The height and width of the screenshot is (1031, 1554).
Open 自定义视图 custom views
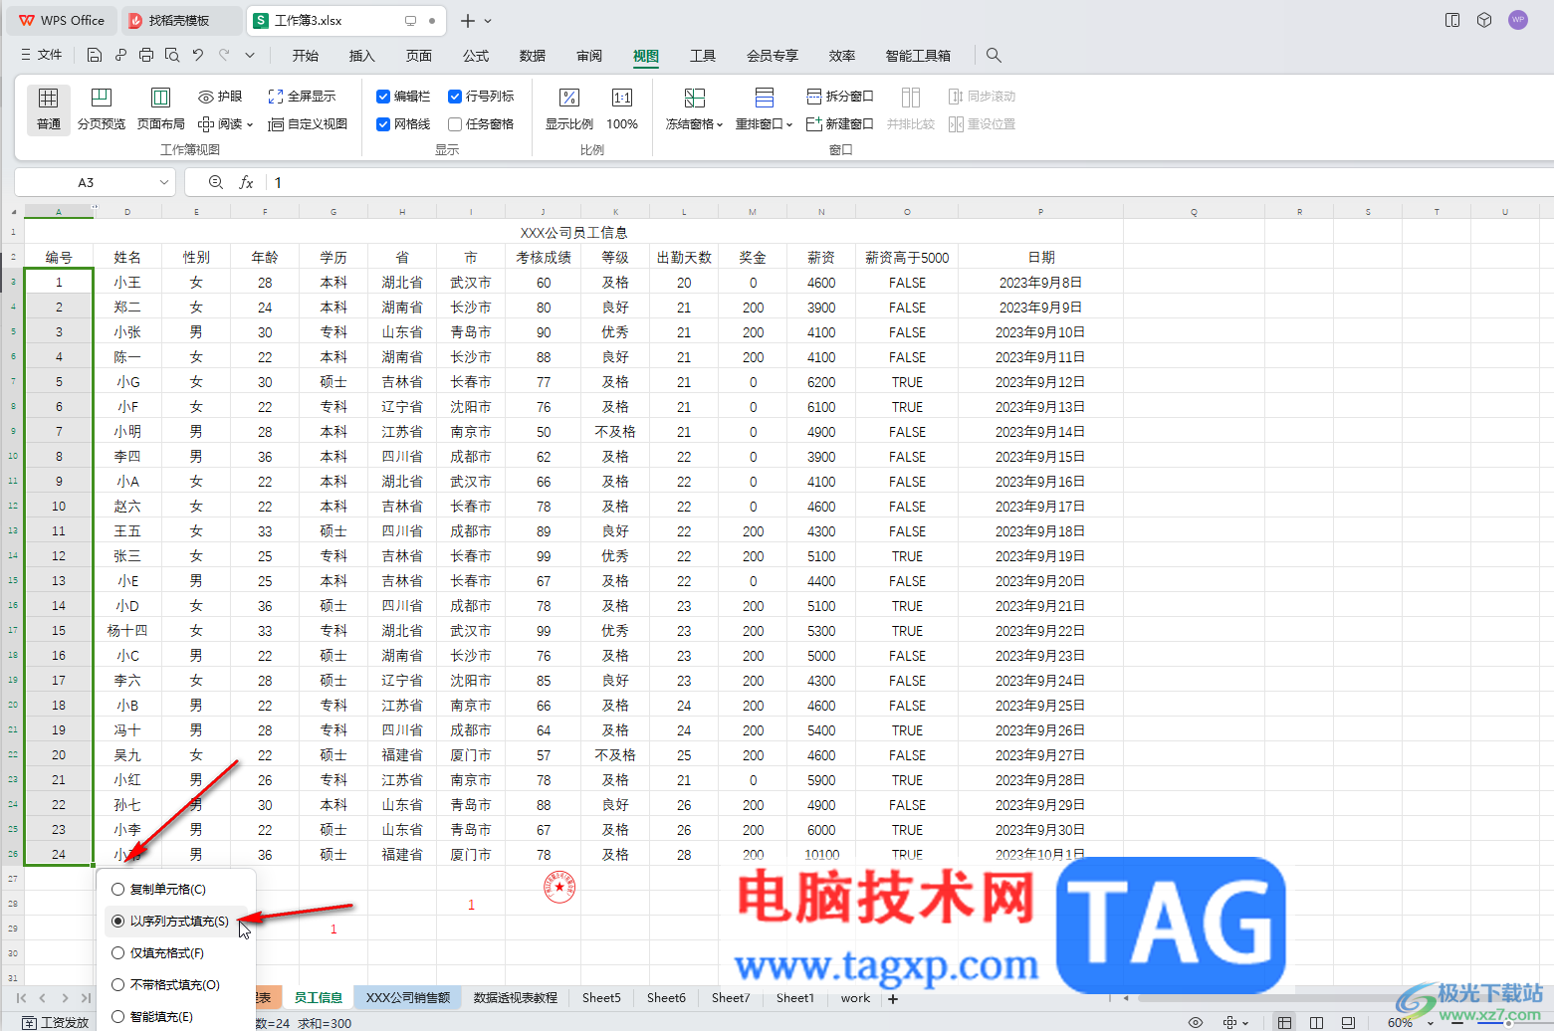coord(307,124)
